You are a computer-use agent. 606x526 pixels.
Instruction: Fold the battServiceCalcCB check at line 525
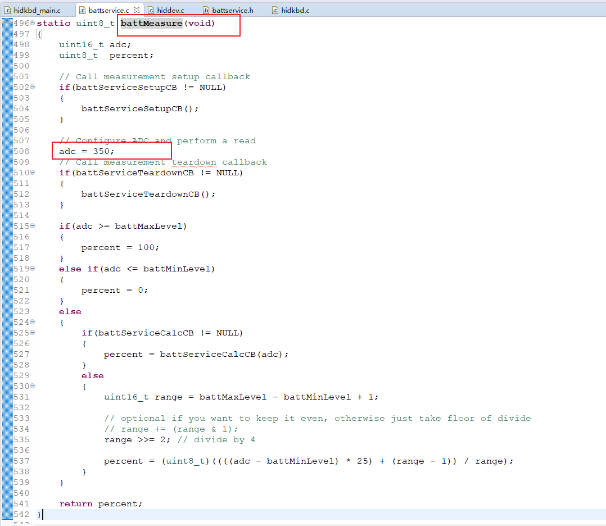[x=32, y=333]
